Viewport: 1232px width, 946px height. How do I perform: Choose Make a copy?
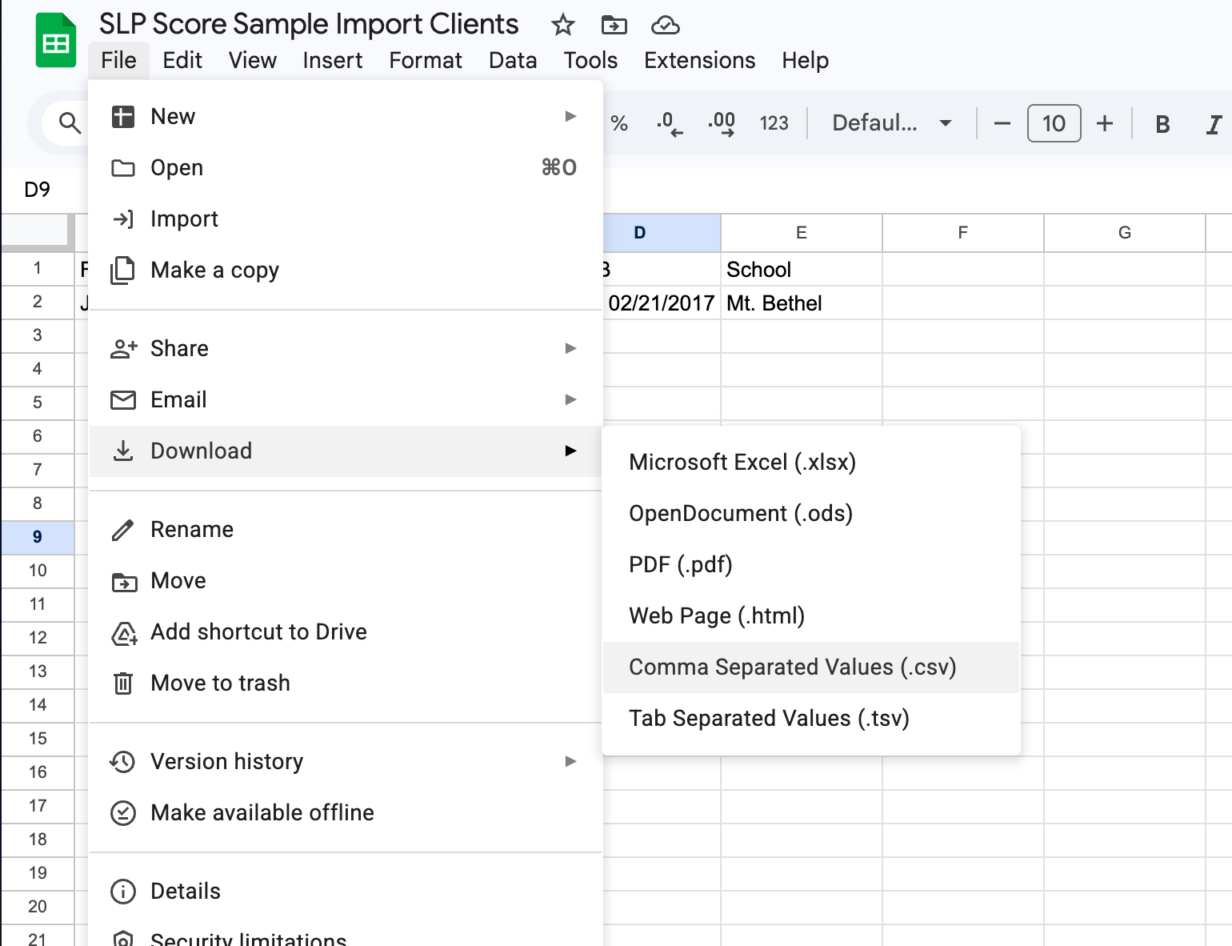click(214, 270)
